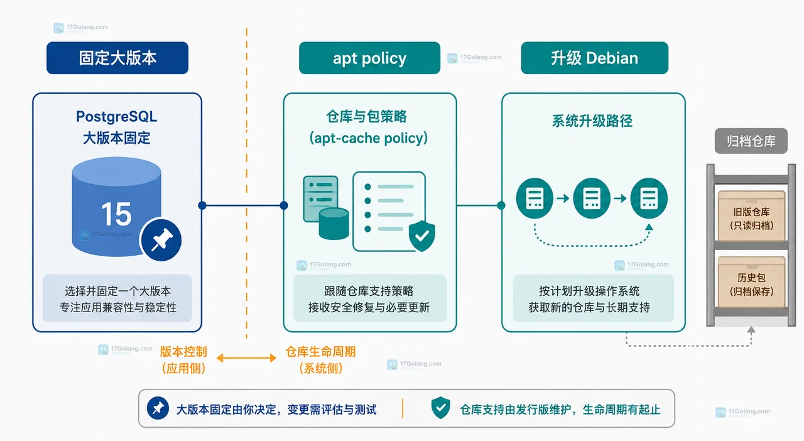Click the last server circle in upgrade path
This screenshot has height=441, width=804.
click(649, 198)
